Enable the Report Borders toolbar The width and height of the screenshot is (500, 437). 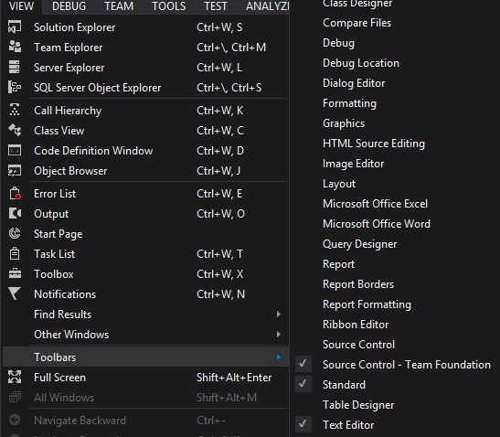pos(358,284)
